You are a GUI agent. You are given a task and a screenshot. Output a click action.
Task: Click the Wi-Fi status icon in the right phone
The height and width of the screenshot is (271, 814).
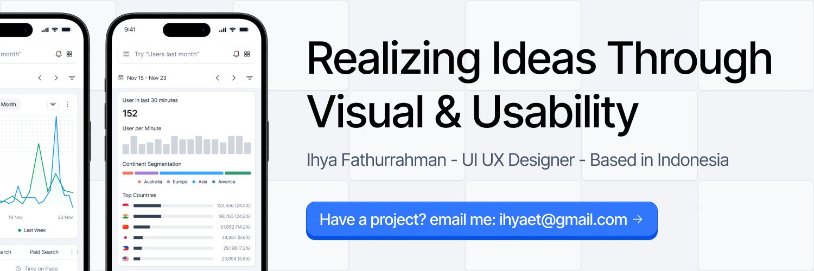pyautogui.click(x=232, y=29)
